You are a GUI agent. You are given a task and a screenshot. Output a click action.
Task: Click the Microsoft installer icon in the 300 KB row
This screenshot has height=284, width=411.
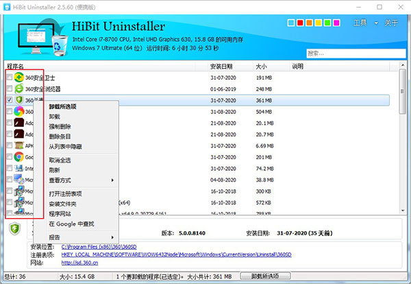coord(19,191)
